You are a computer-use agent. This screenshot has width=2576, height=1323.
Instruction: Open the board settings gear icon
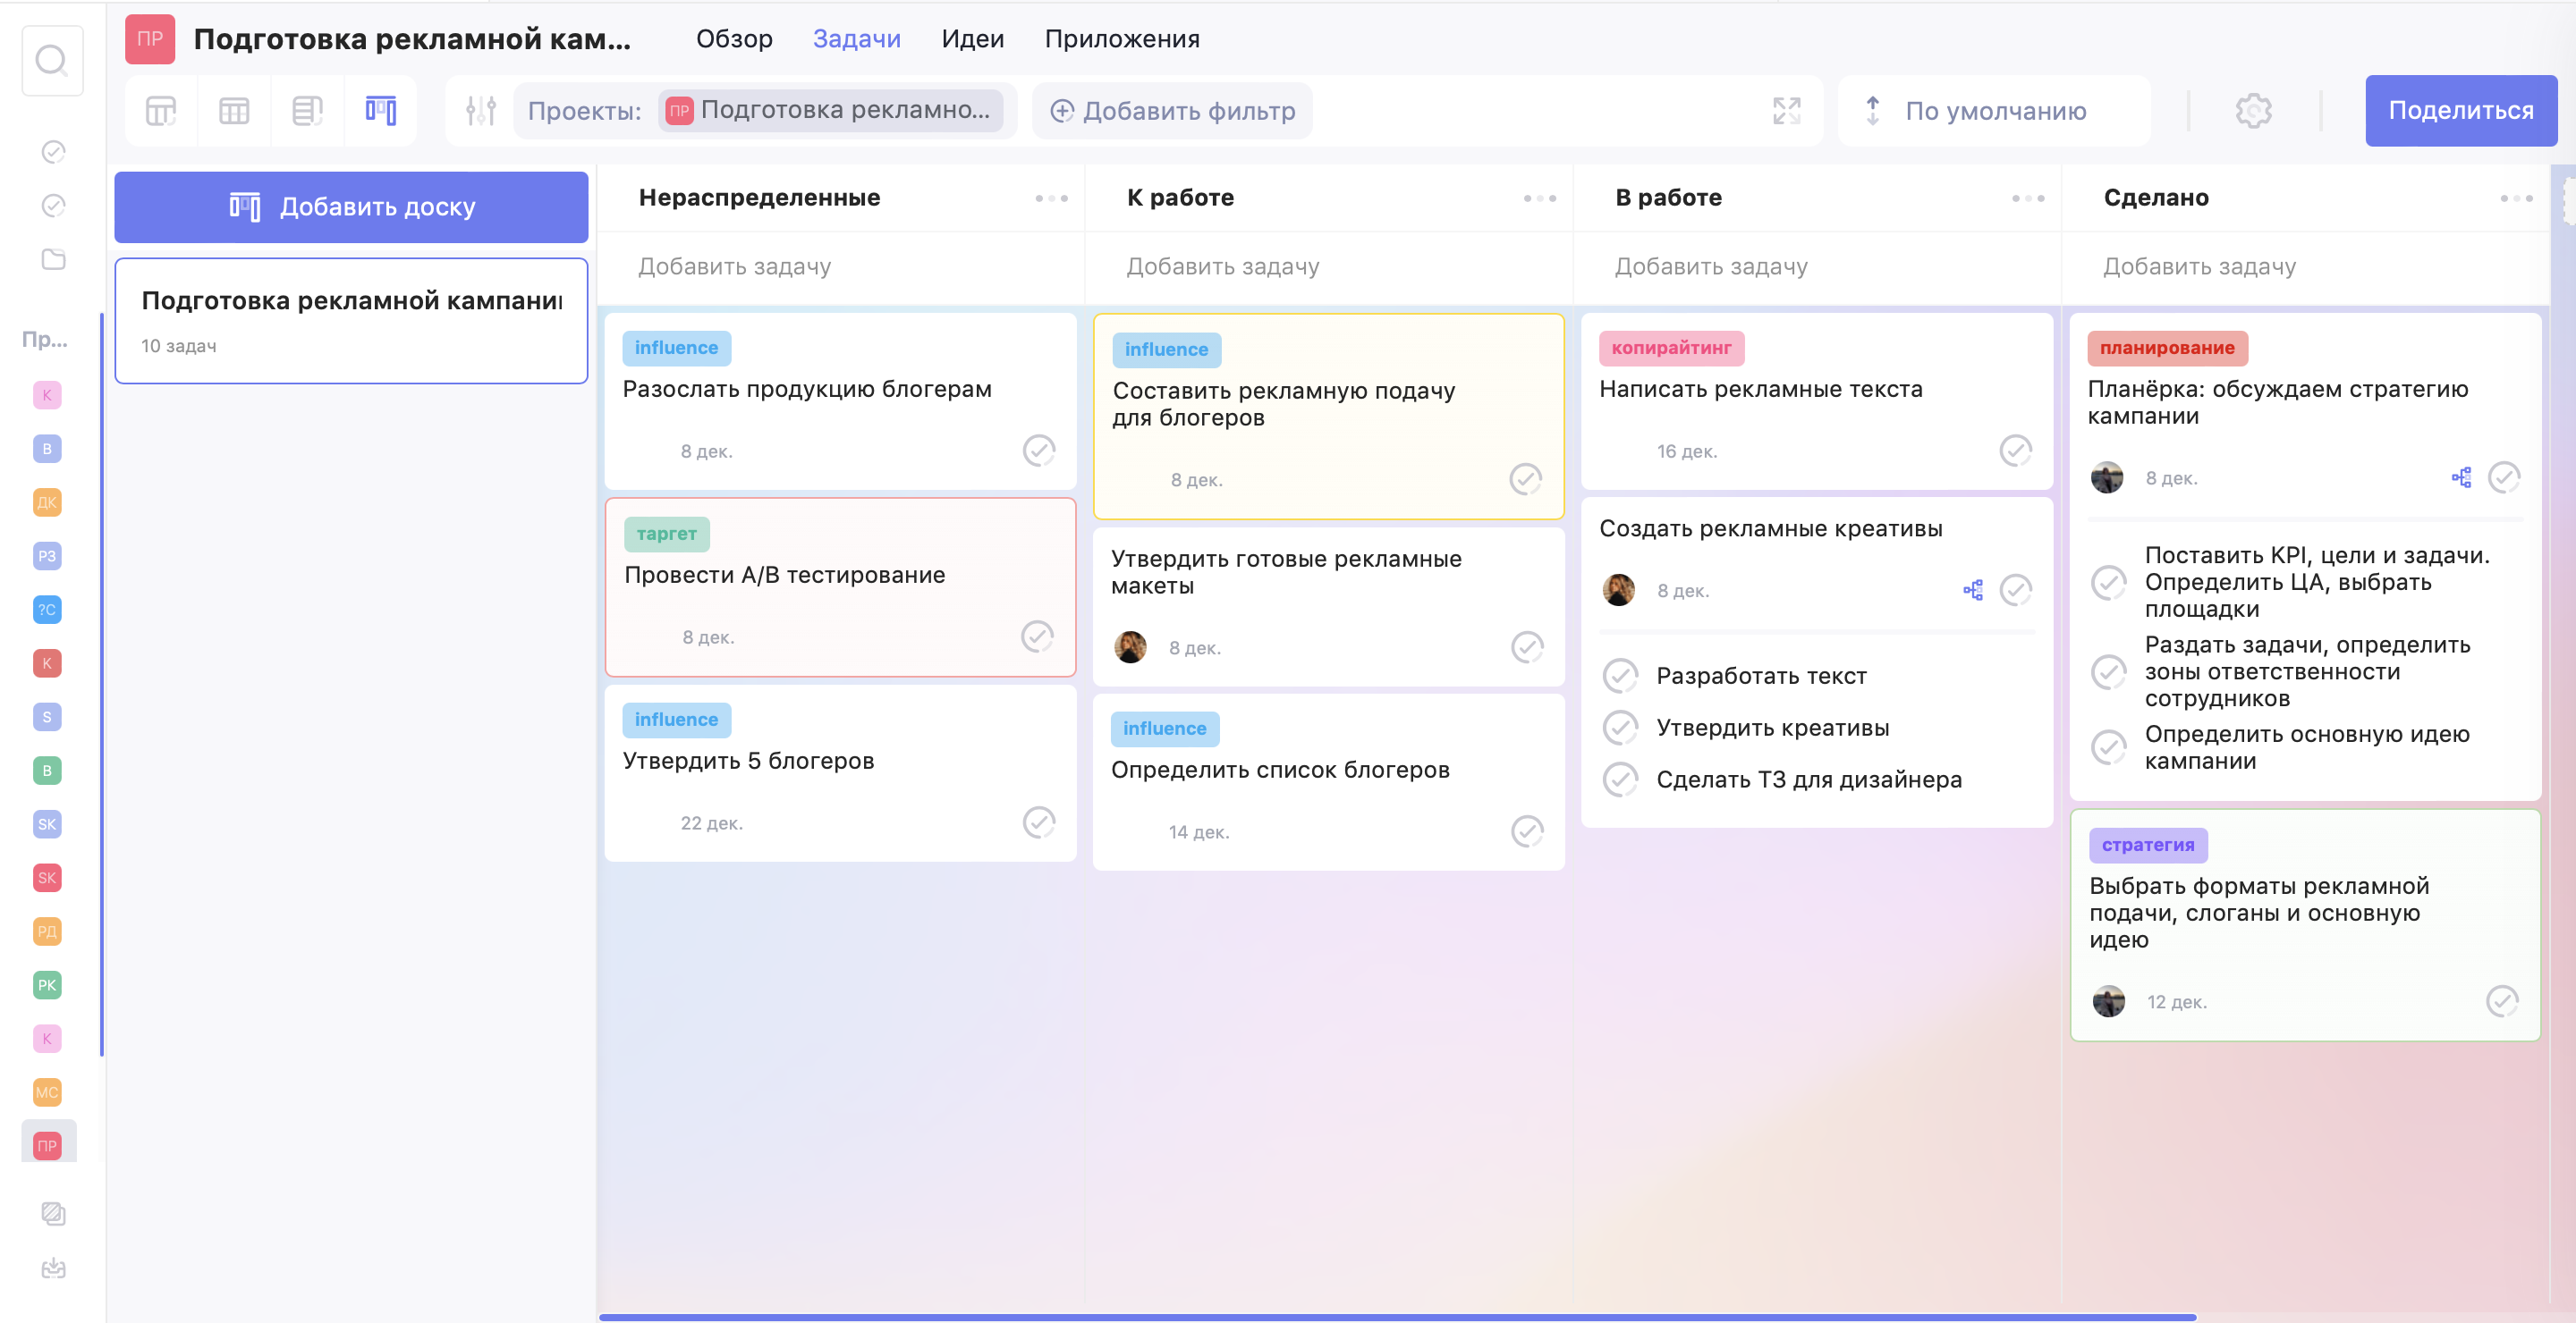2253,110
